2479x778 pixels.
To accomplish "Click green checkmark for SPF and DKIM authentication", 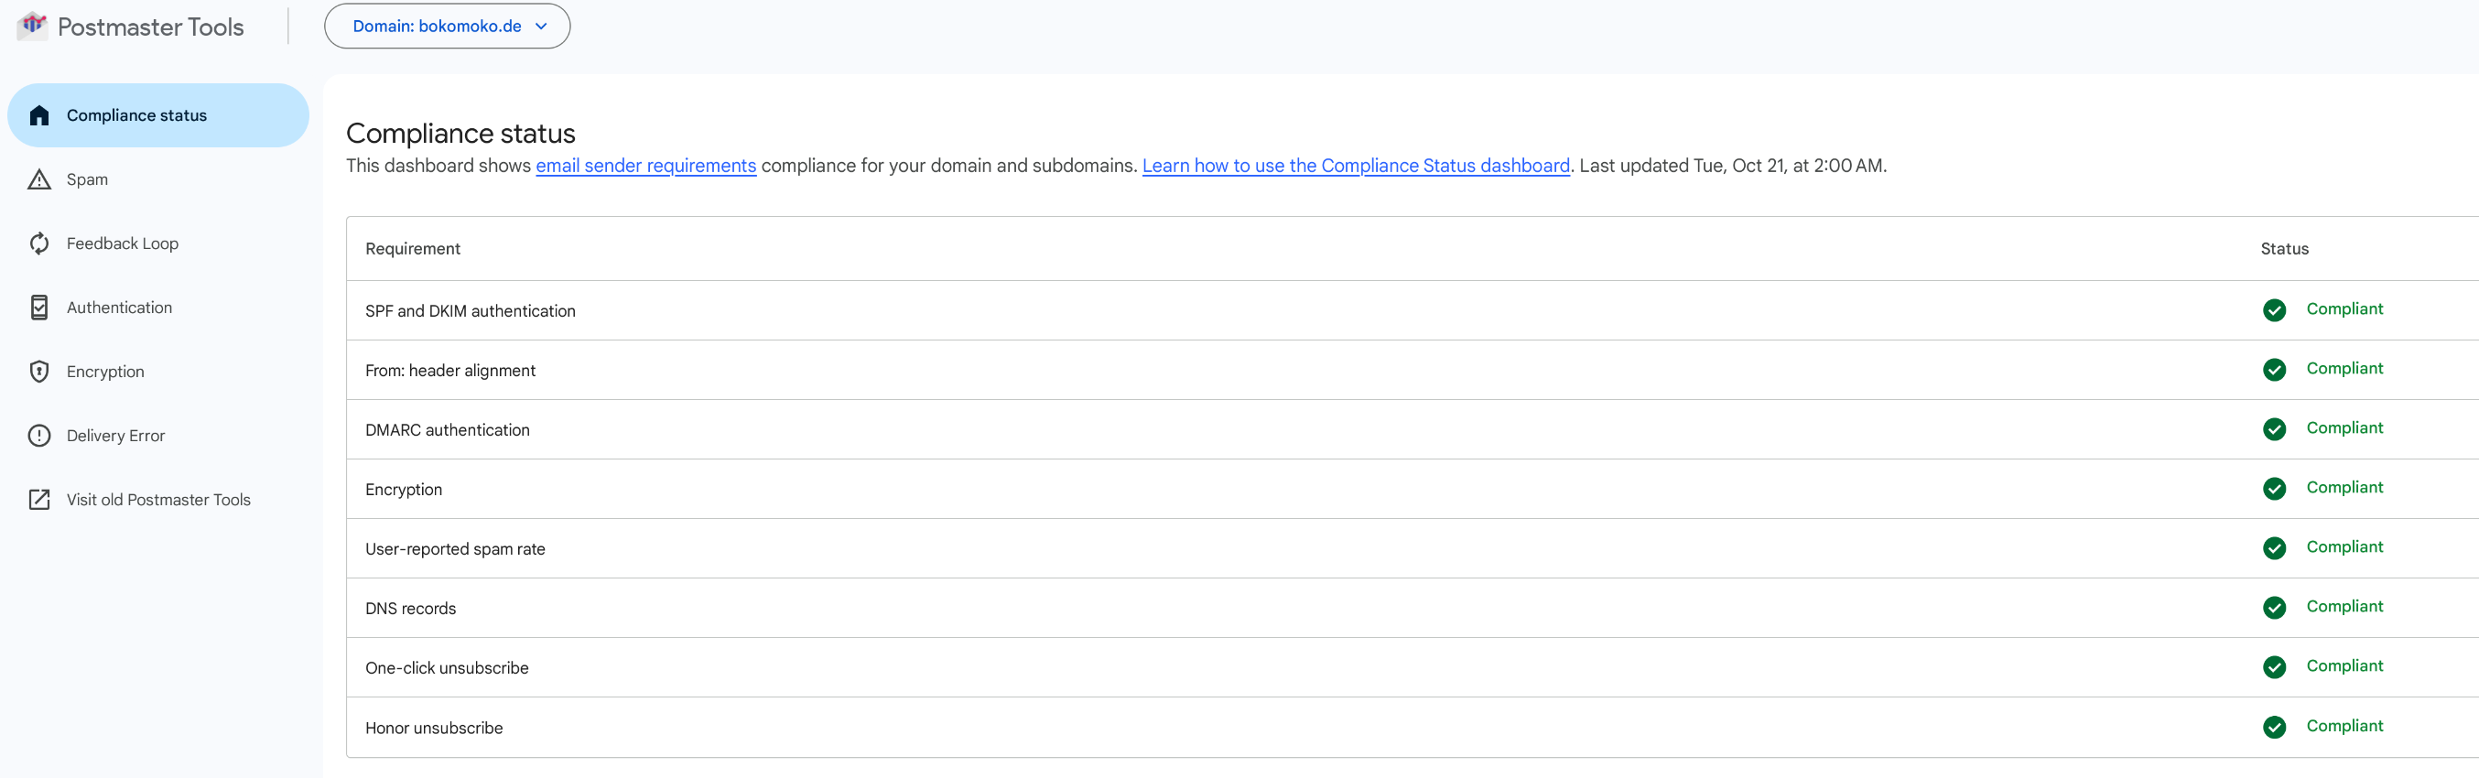I will pyautogui.click(x=2274, y=309).
